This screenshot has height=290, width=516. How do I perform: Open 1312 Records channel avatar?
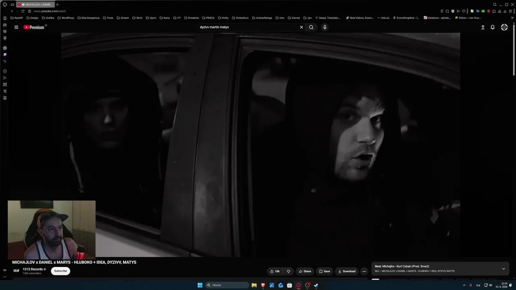16,271
